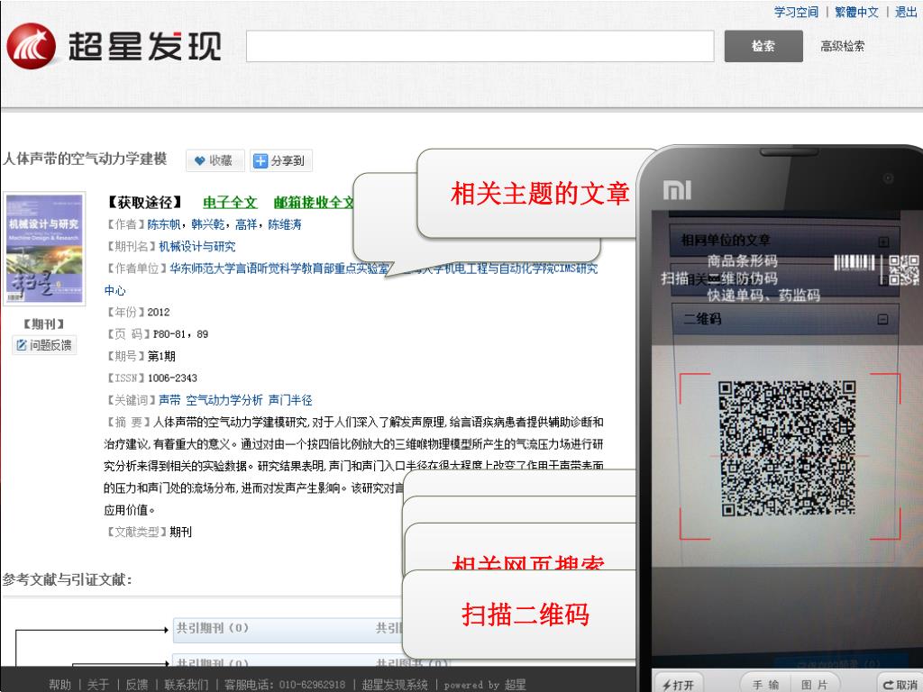Click the ISSN value 1006-2343
Viewport: 923px width, 692px height.
pos(172,378)
